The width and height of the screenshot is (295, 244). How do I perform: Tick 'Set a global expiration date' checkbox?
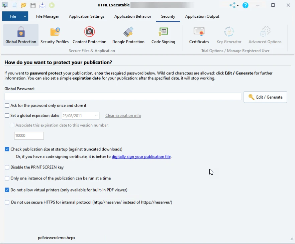pos(7,116)
